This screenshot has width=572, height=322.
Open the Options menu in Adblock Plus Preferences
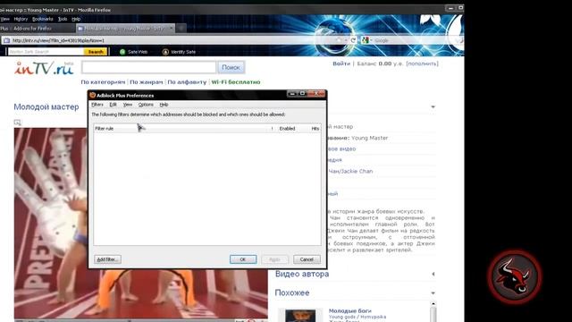[x=146, y=105]
